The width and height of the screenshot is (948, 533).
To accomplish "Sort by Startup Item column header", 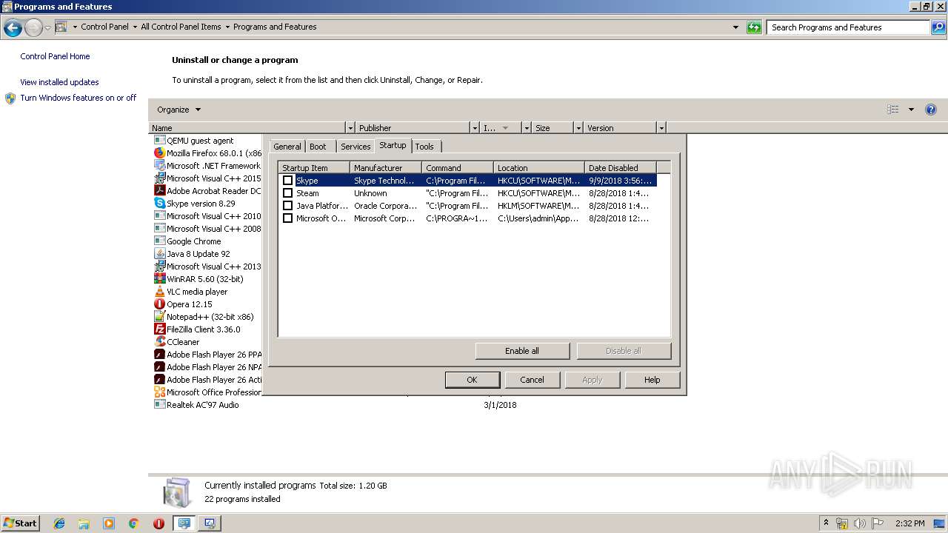I will 314,168.
